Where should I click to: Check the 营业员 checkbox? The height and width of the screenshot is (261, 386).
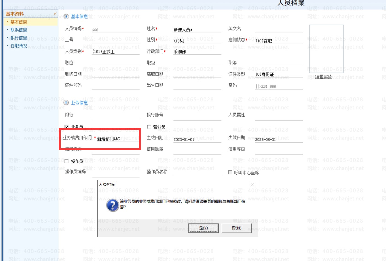(x=149, y=127)
